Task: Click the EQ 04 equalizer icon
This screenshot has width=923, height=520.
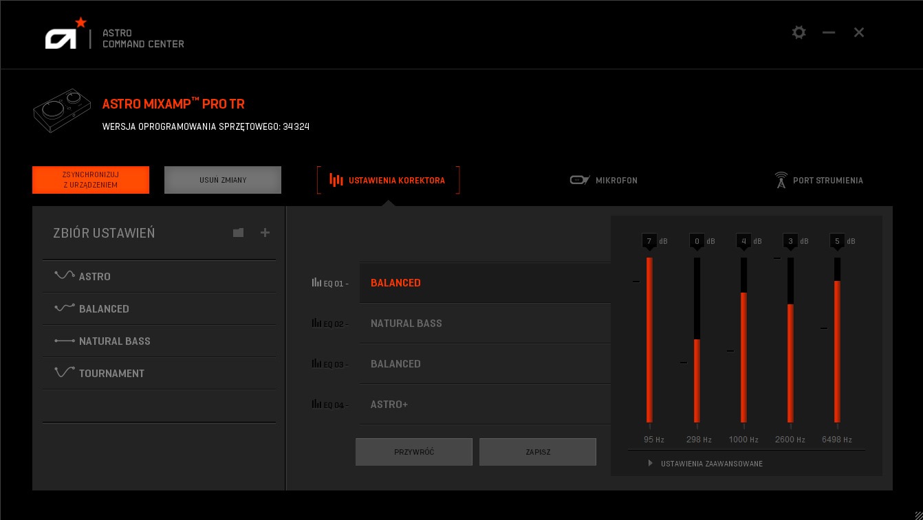Action: tap(316, 404)
